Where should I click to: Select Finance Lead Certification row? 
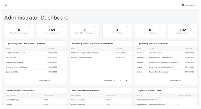tap(101, 58)
